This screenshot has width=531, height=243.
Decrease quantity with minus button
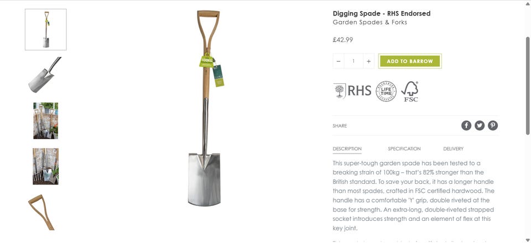(339, 61)
